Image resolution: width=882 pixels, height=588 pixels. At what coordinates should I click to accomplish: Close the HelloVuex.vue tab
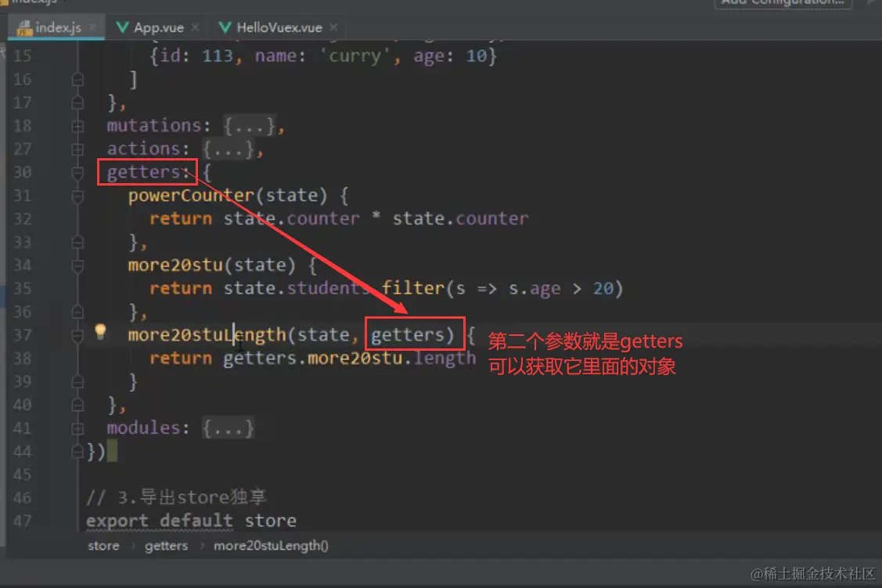click(x=333, y=27)
